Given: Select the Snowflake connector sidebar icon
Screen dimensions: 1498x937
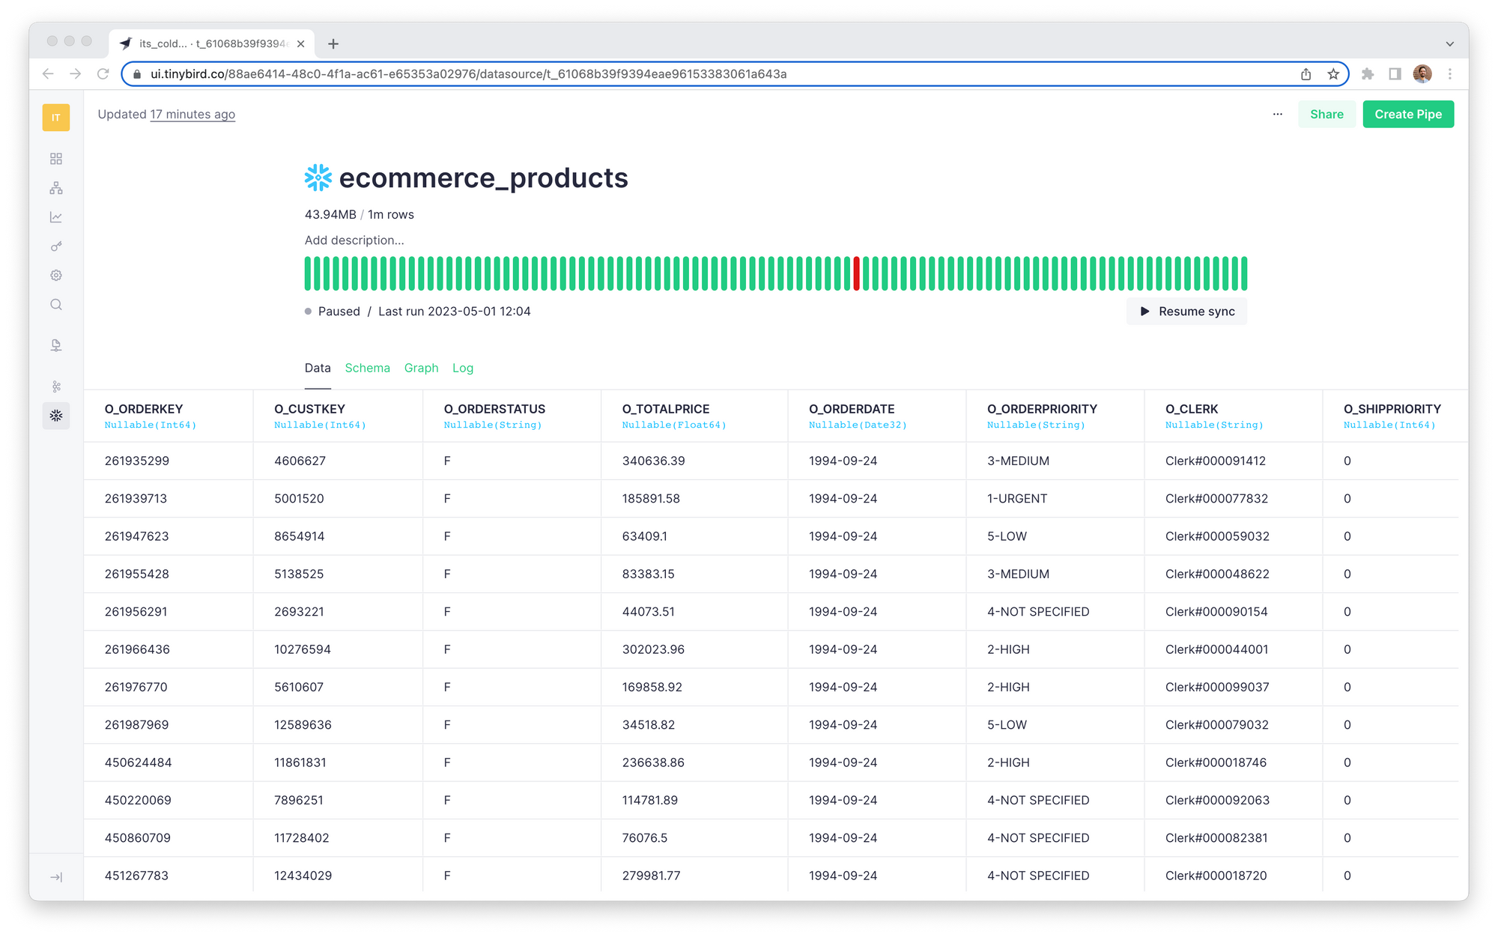Looking at the screenshot, I should click(x=56, y=416).
